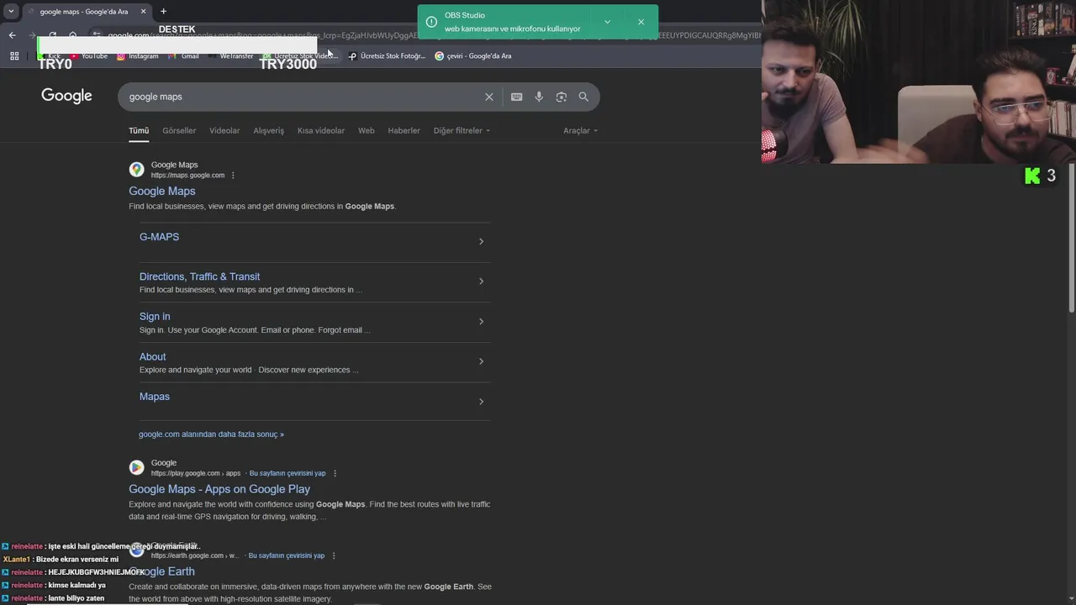Open the YouTube bookmark
This screenshot has height=605, width=1076.
point(88,55)
